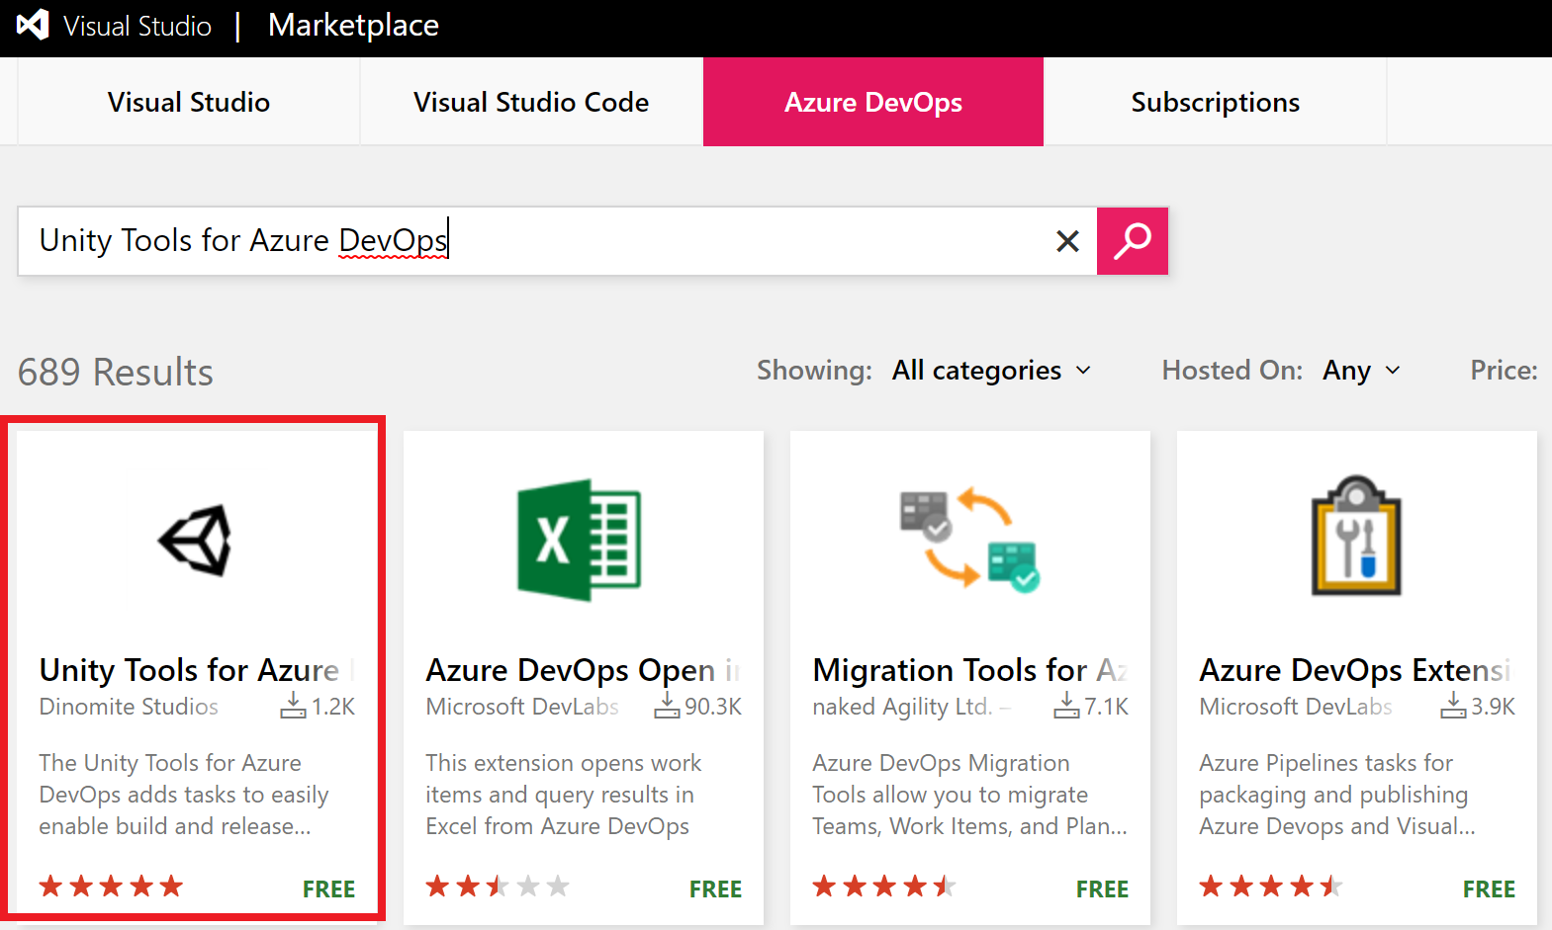This screenshot has height=930, width=1552.
Task: Click the Azure Pipelines tasks description text
Action: (x=1337, y=795)
